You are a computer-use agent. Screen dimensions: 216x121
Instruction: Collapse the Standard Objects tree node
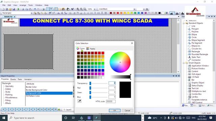184,23
